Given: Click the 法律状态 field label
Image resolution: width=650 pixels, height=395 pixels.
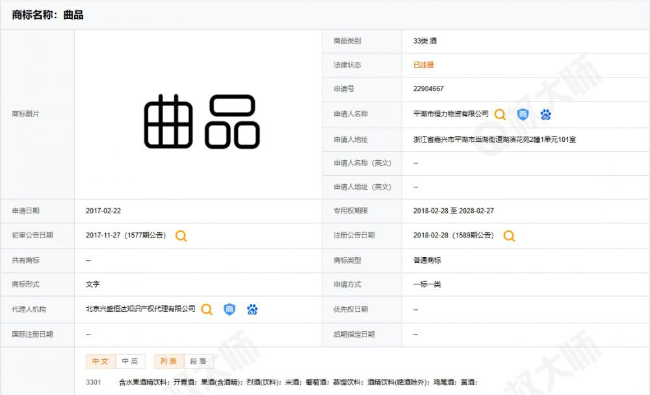Looking at the screenshot, I should [347, 64].
